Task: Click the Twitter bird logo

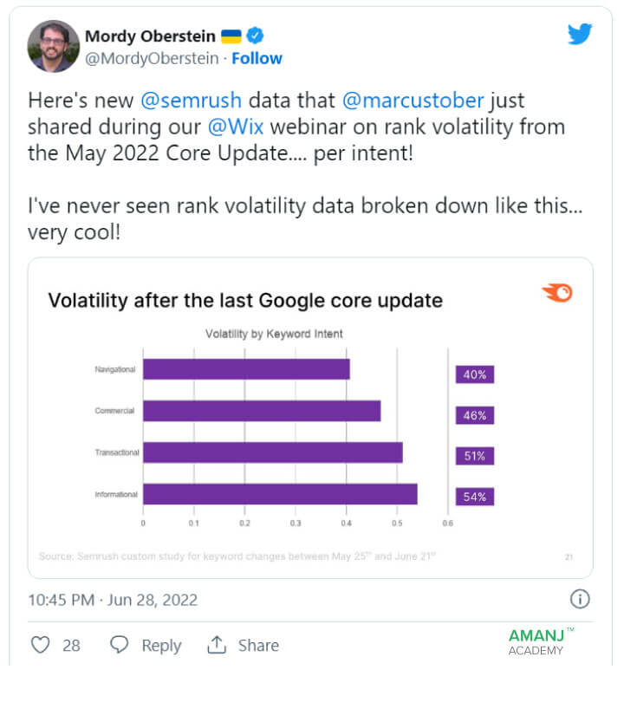Action: tap(580, 34)
